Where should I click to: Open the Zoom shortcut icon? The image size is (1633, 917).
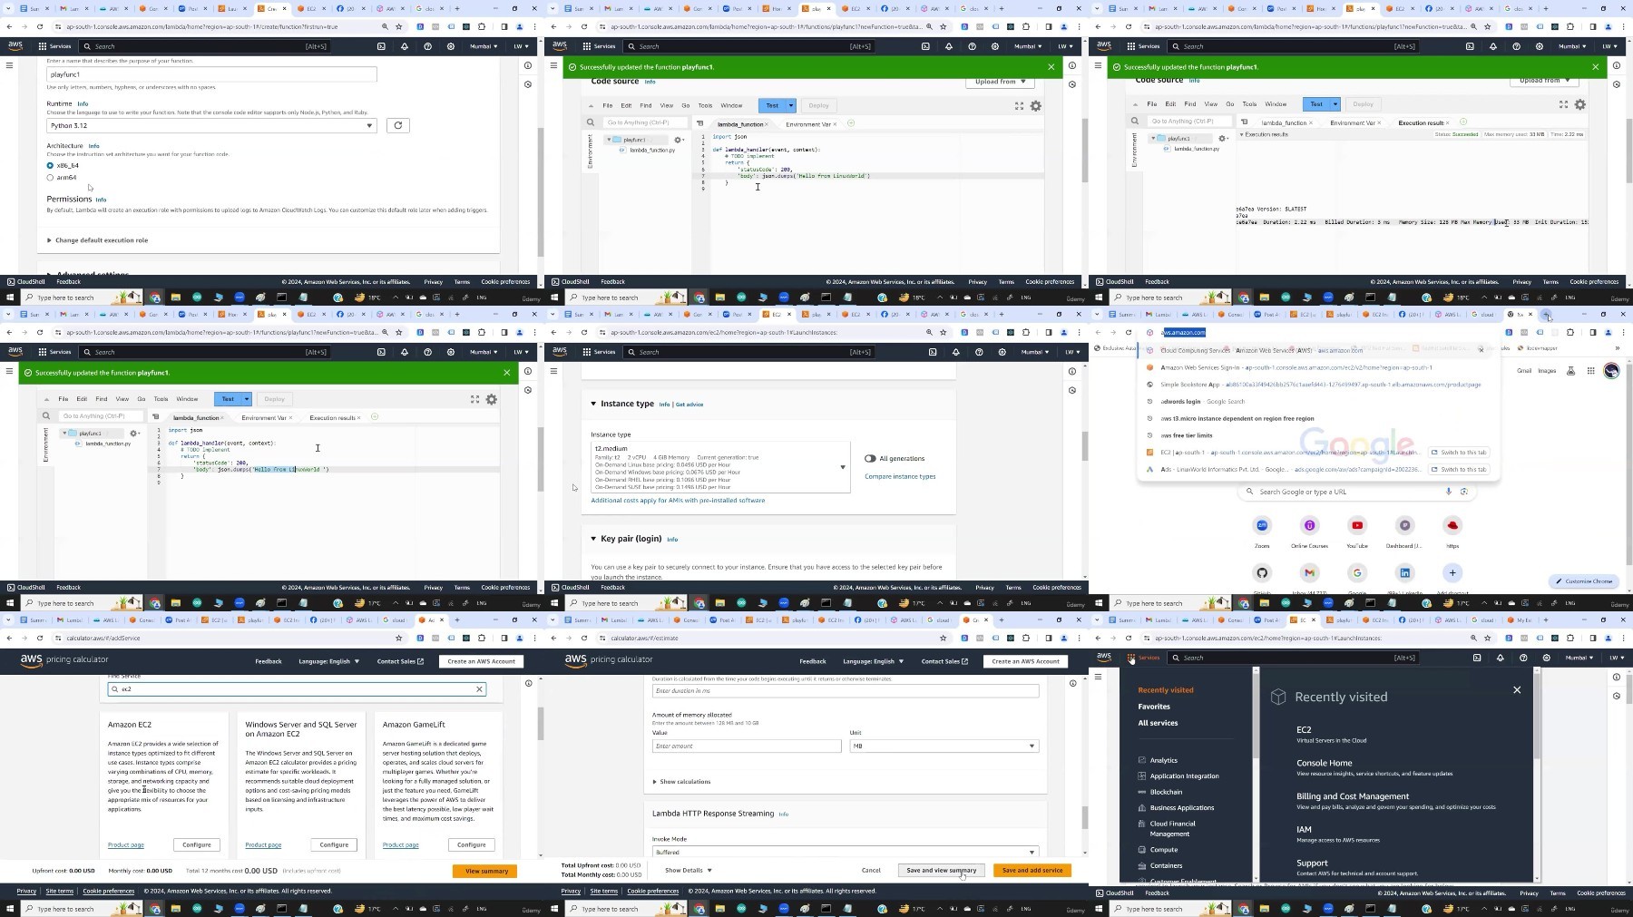point(1262,526)
